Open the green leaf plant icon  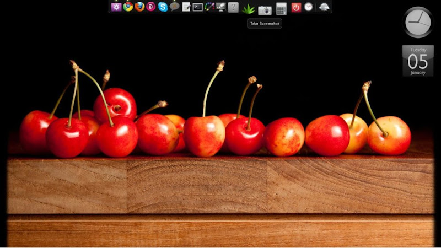pos(249,9)
